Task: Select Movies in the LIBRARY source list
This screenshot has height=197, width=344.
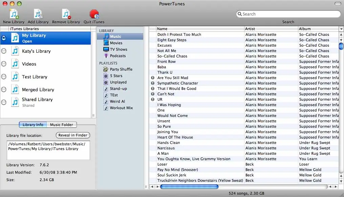Action: (x=120, y=43)
